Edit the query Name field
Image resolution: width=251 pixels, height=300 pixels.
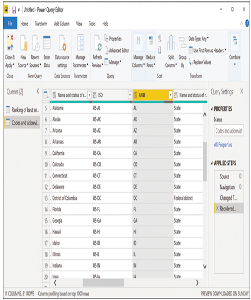coord(229,131)
